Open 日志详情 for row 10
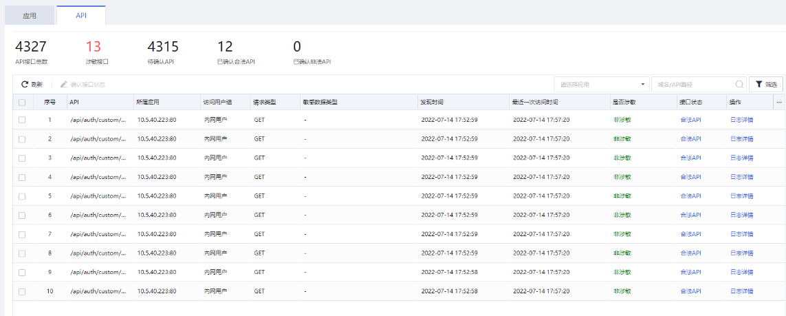The height and width of the screenshot is (316, 786). click(x=742, y=291)
